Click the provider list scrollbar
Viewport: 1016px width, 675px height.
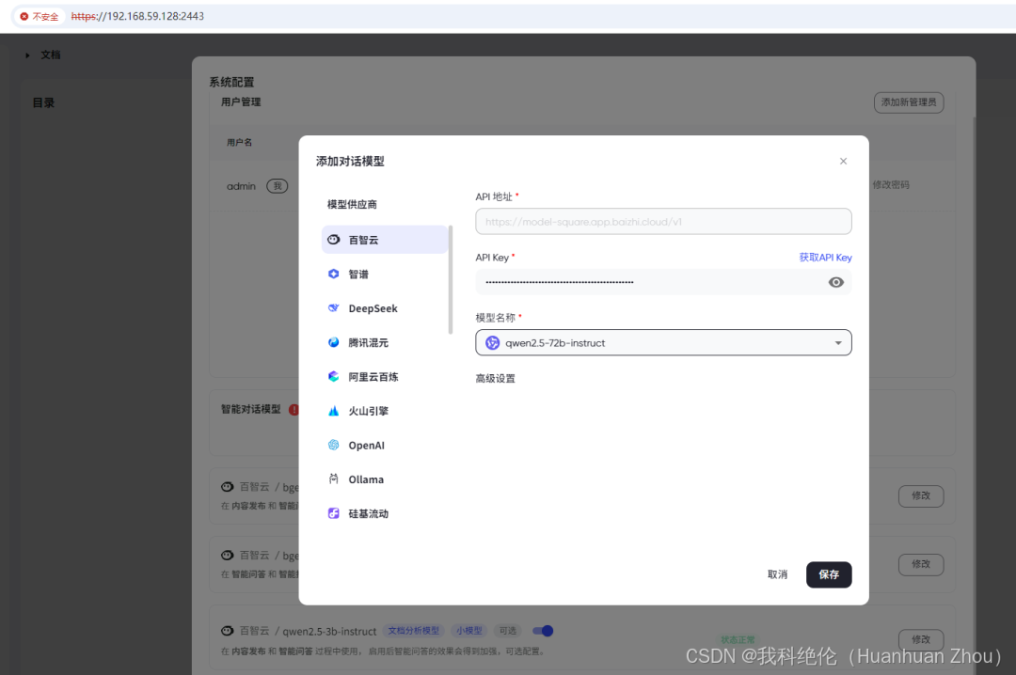(451, 280)
